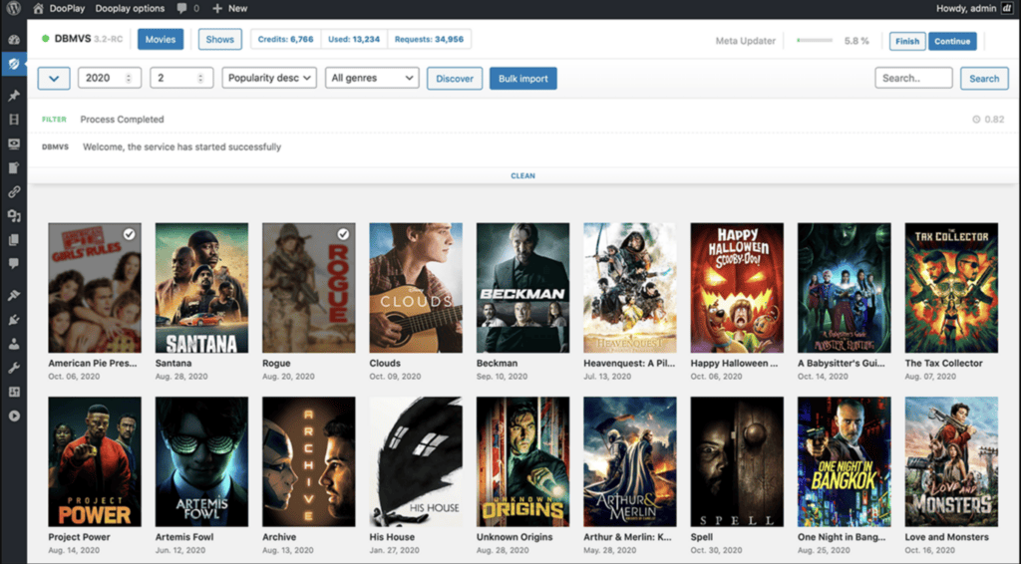The image size is (1021, 564).
Task: Click the Meta Updater progress bar
Action: [x=815, y=40]
